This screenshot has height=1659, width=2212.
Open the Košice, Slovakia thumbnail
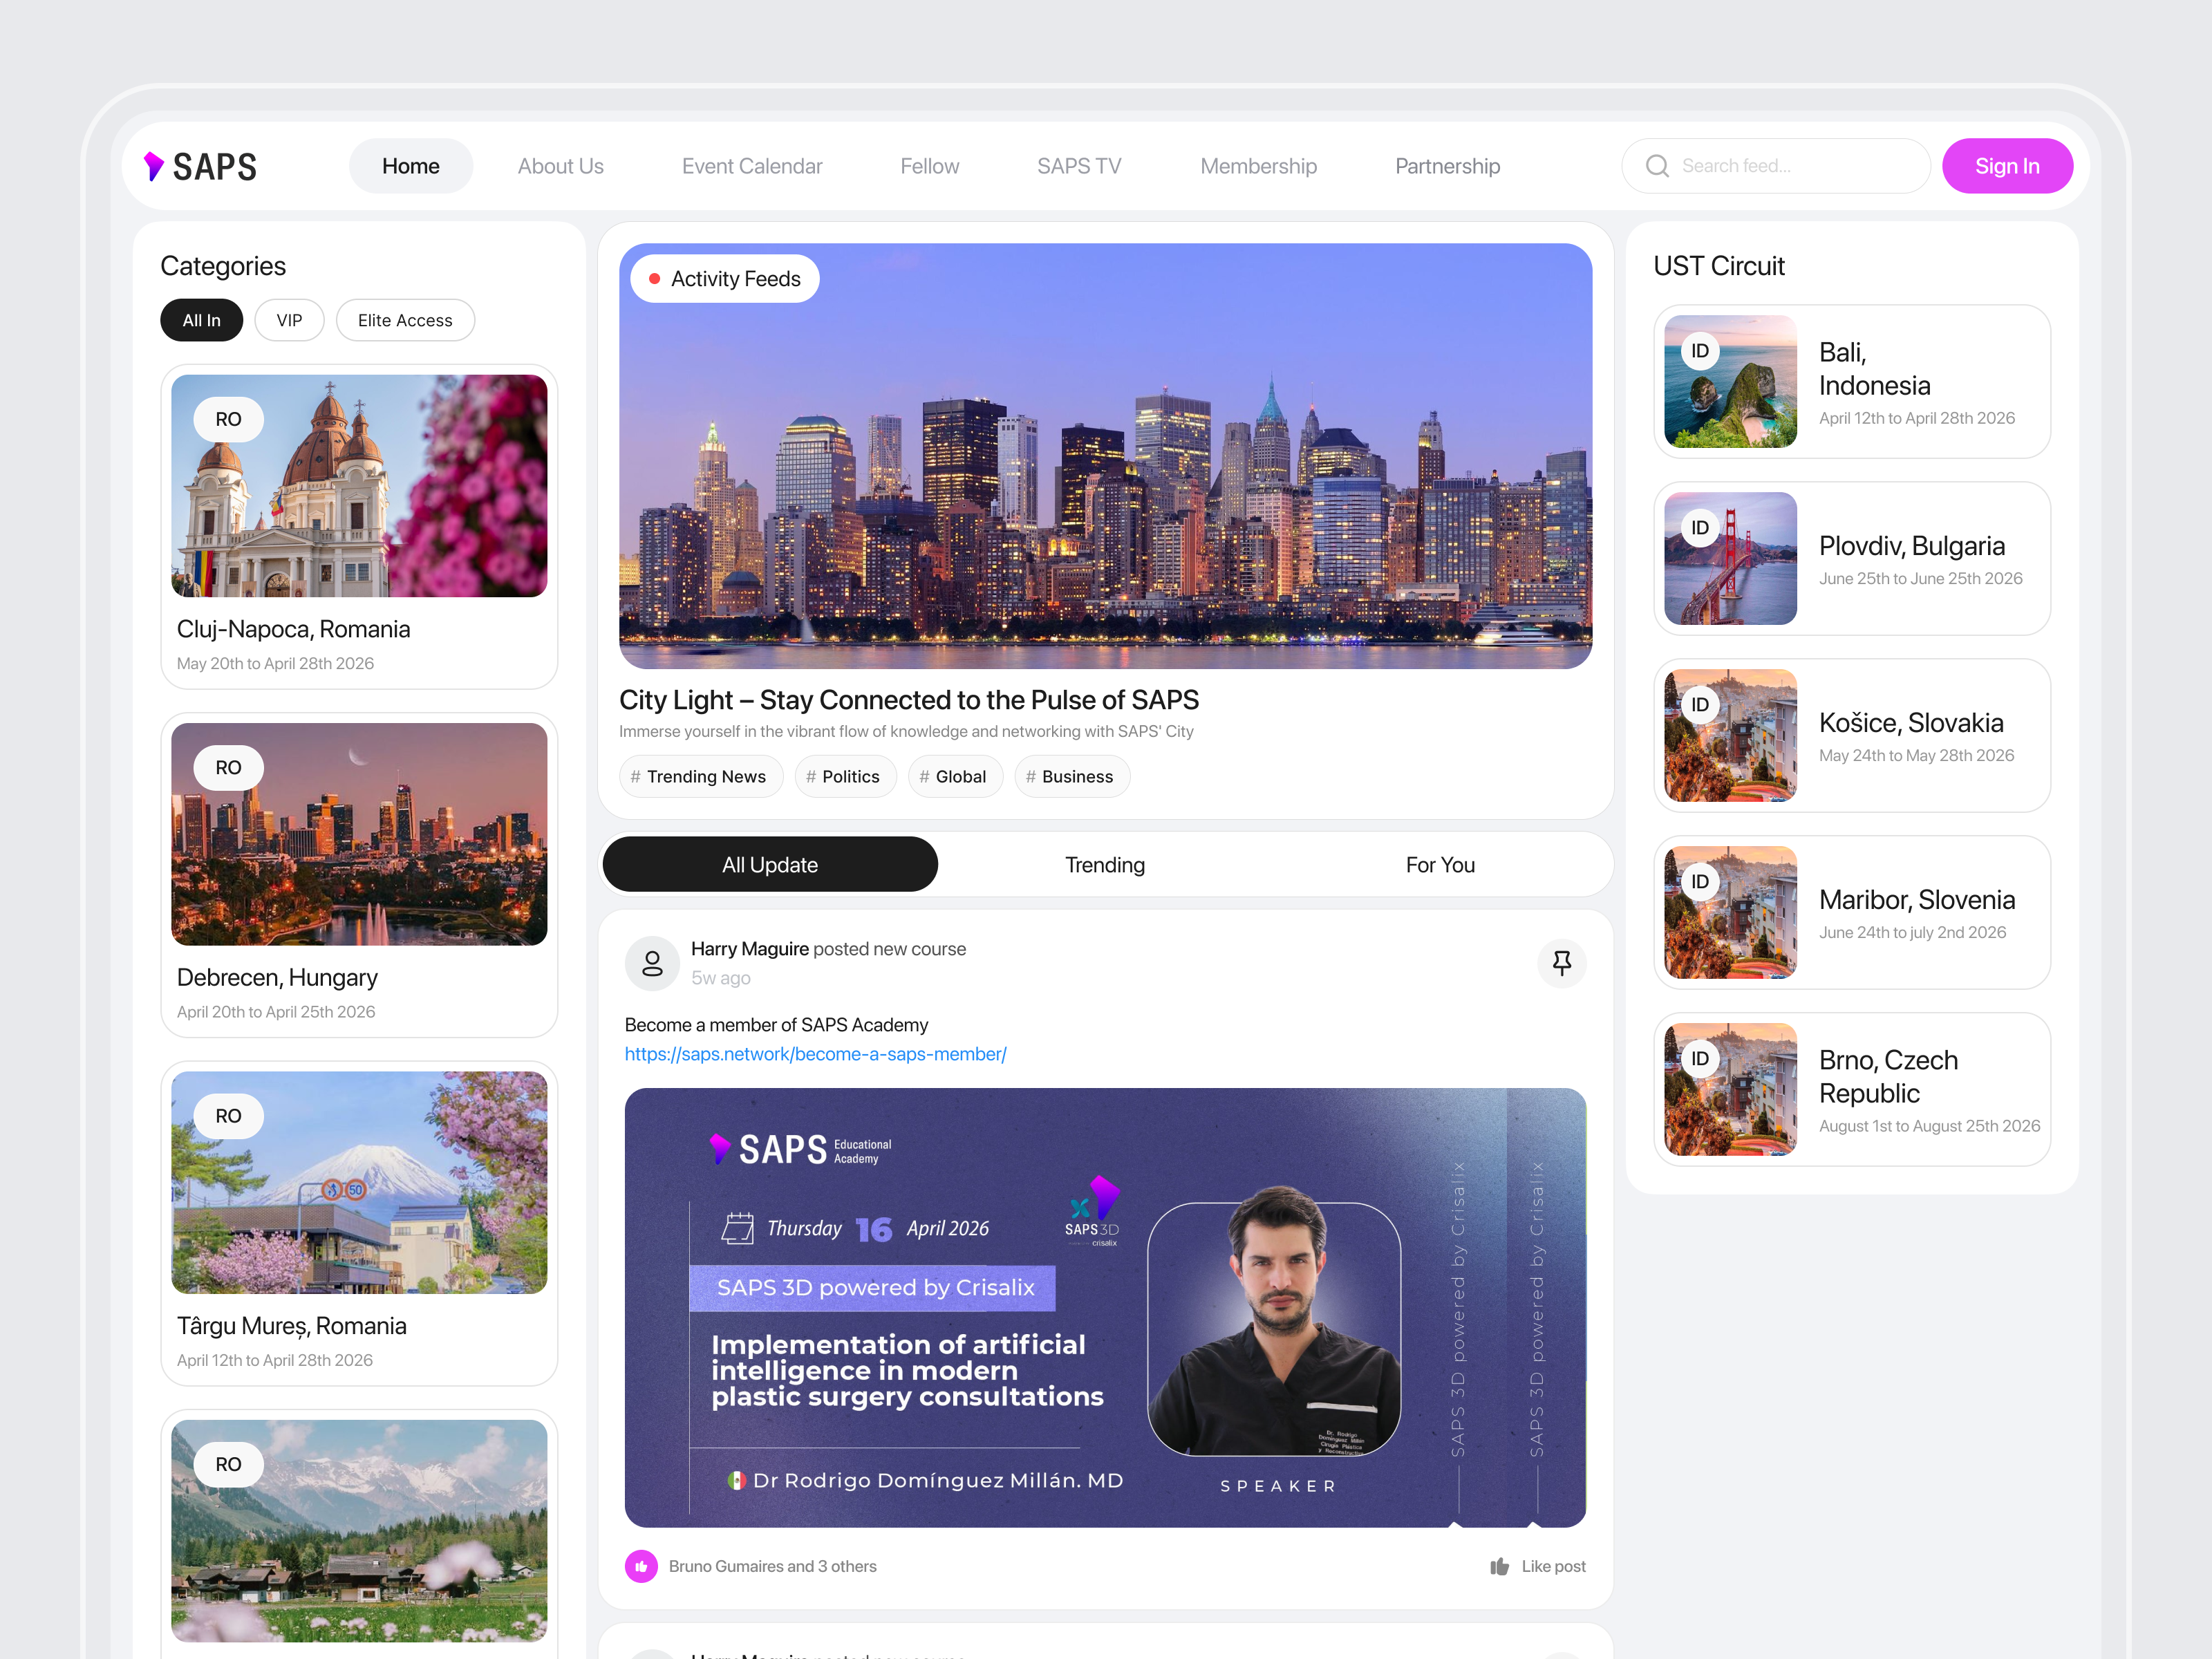[1730, 735]
